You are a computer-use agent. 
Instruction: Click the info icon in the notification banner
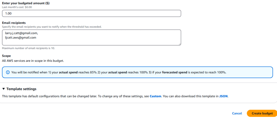pyautogui.click(x=8, y=72)
